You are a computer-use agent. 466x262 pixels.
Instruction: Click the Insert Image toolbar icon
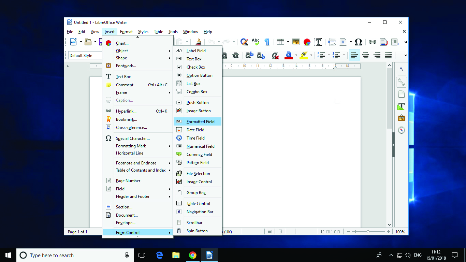(296, 42)
